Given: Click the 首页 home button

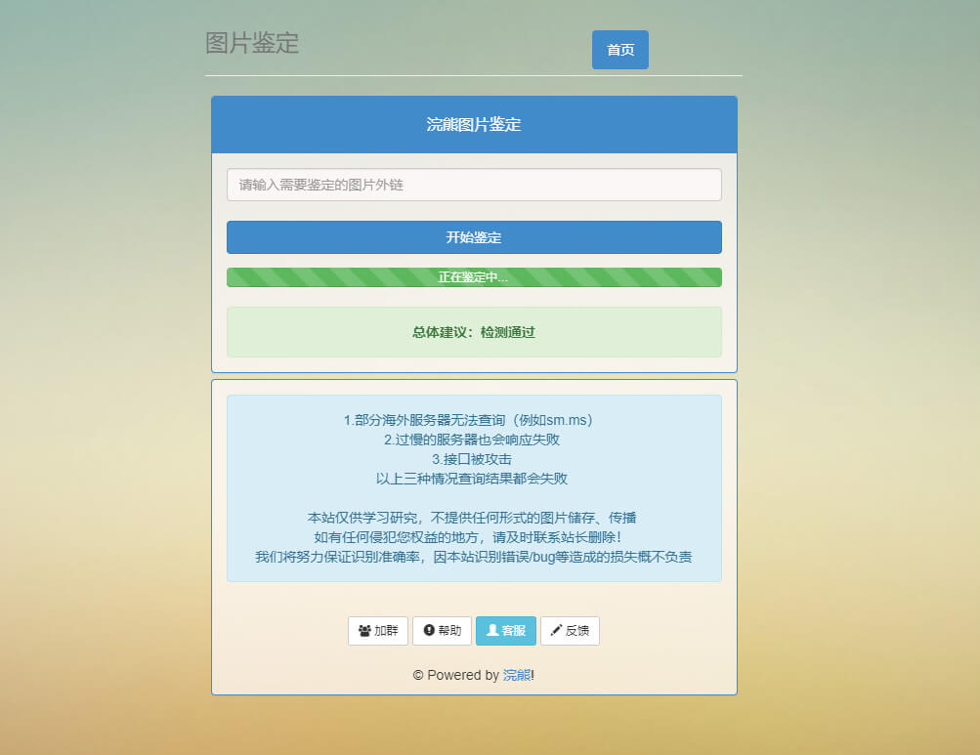Looking at the screenshot, I should [x=620, y=50].
